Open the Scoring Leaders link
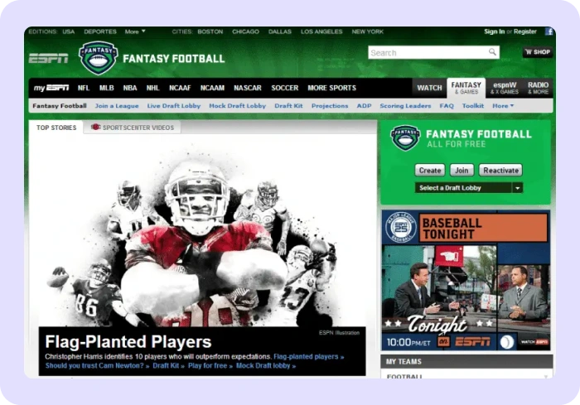580x405 pixels. pyautogui.click(x=405, y=106)
